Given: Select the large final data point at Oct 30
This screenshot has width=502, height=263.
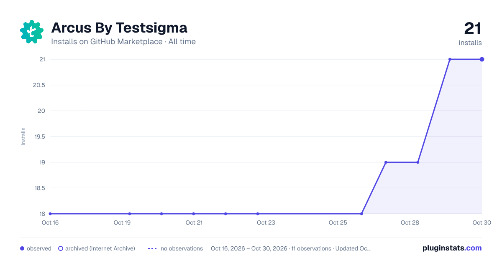Looking at the screenshot, I should coord(482,59).
